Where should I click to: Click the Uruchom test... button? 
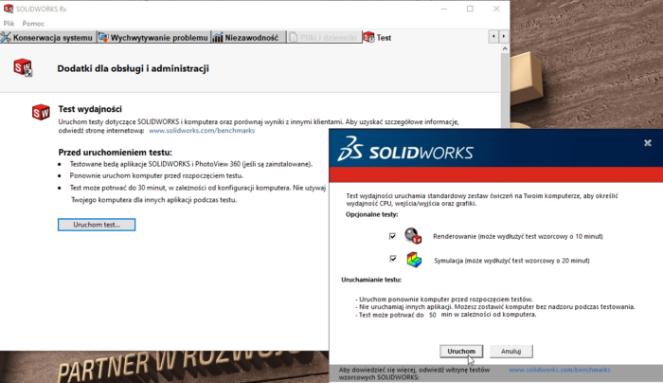coord(97,225)
